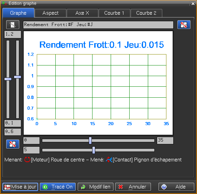
Task: Click the blue graph-scale icon at bottom left
Action: pos(13,144)
